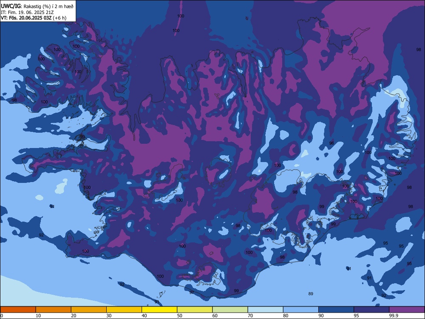425x319 pixels.
Task: Select the orange 10–20 legend color band
Action: (x=54, y=310)
